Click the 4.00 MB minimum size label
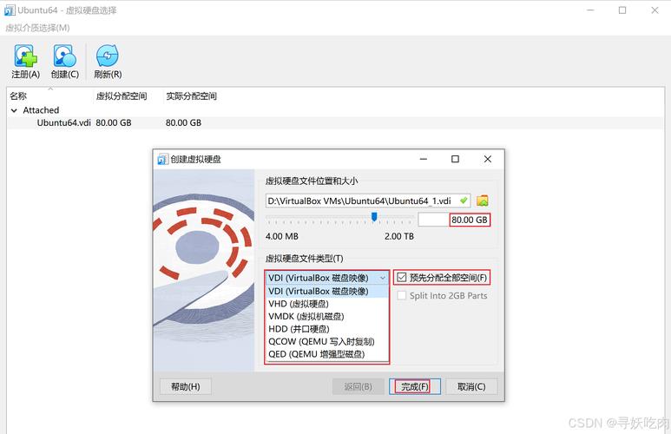This screenshot has height=434, width=671. click(281, 236)
